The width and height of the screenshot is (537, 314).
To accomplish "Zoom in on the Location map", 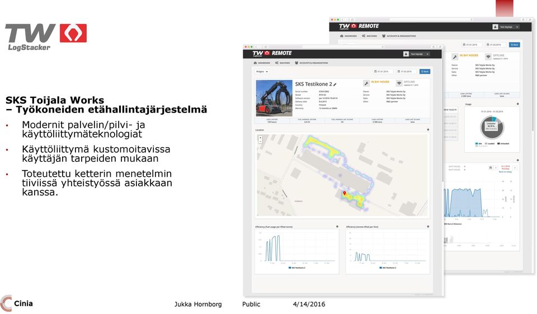I will (x=260, y=138).
